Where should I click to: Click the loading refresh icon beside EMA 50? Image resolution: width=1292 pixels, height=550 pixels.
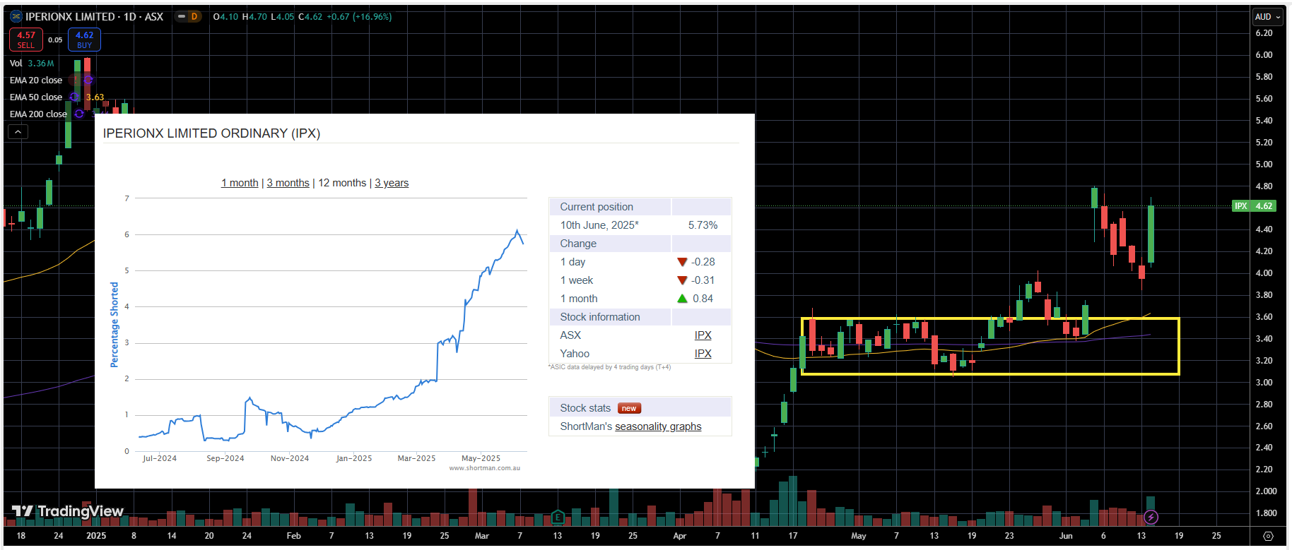[74, 97]
